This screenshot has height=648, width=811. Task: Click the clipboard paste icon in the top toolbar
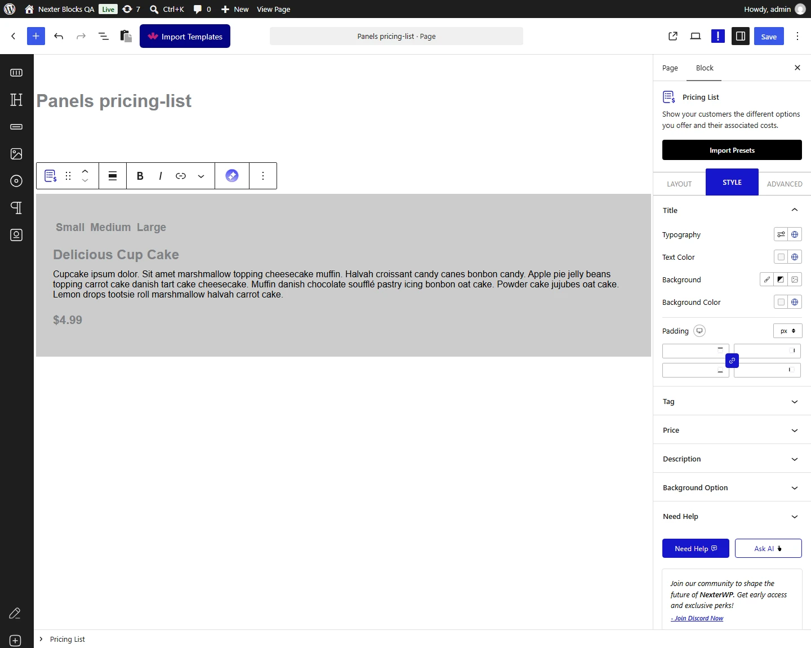point(126,36)
